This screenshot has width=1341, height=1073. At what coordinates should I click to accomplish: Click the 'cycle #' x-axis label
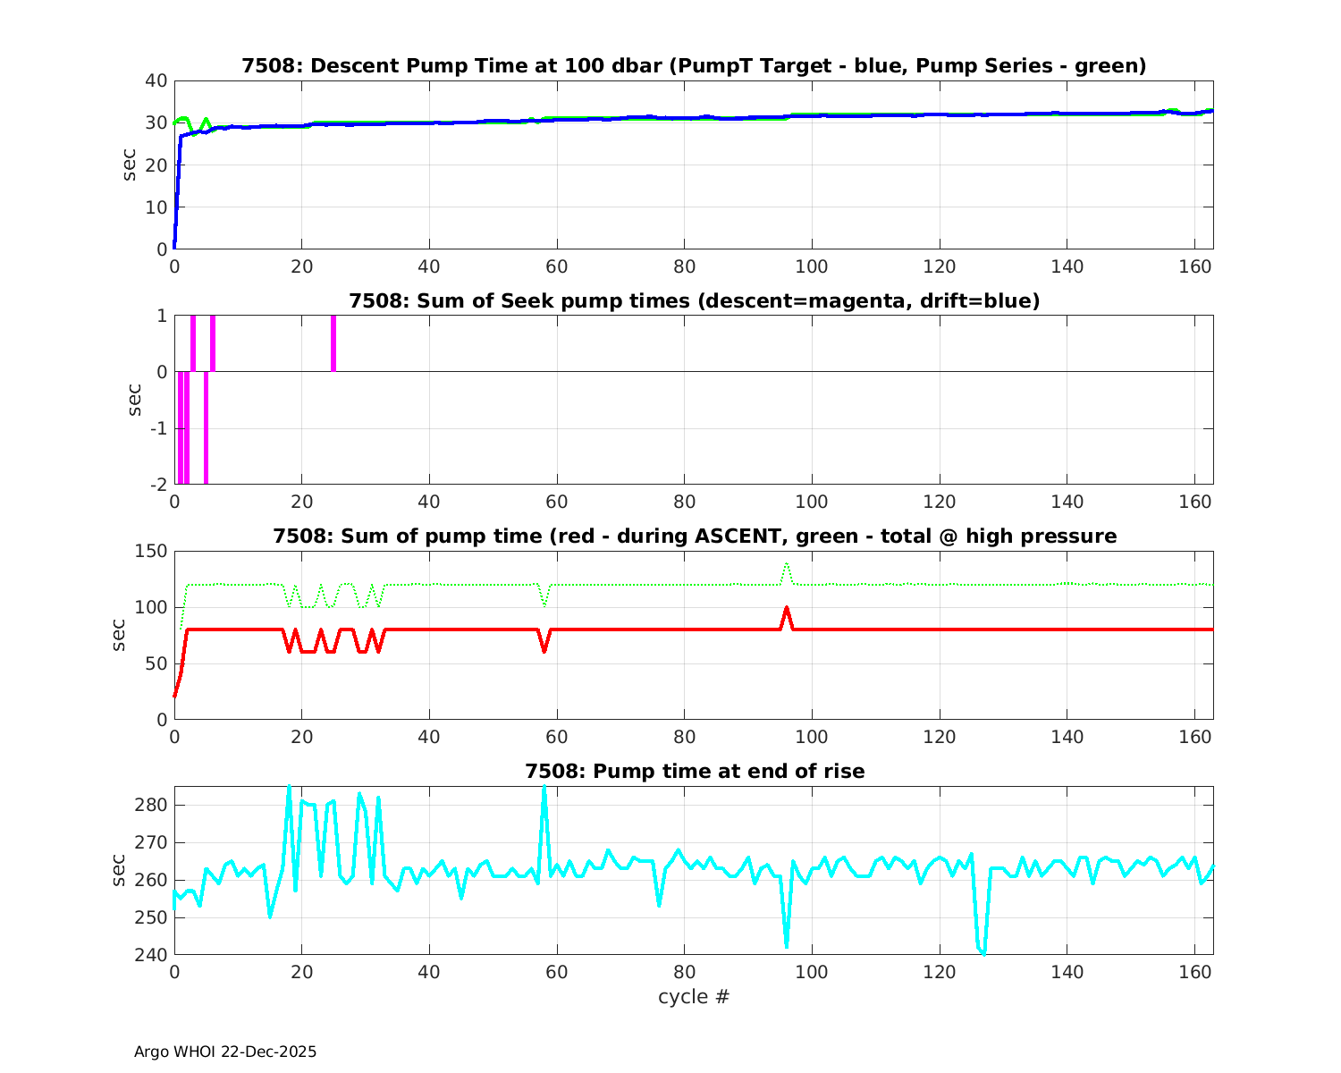(694, 997)
